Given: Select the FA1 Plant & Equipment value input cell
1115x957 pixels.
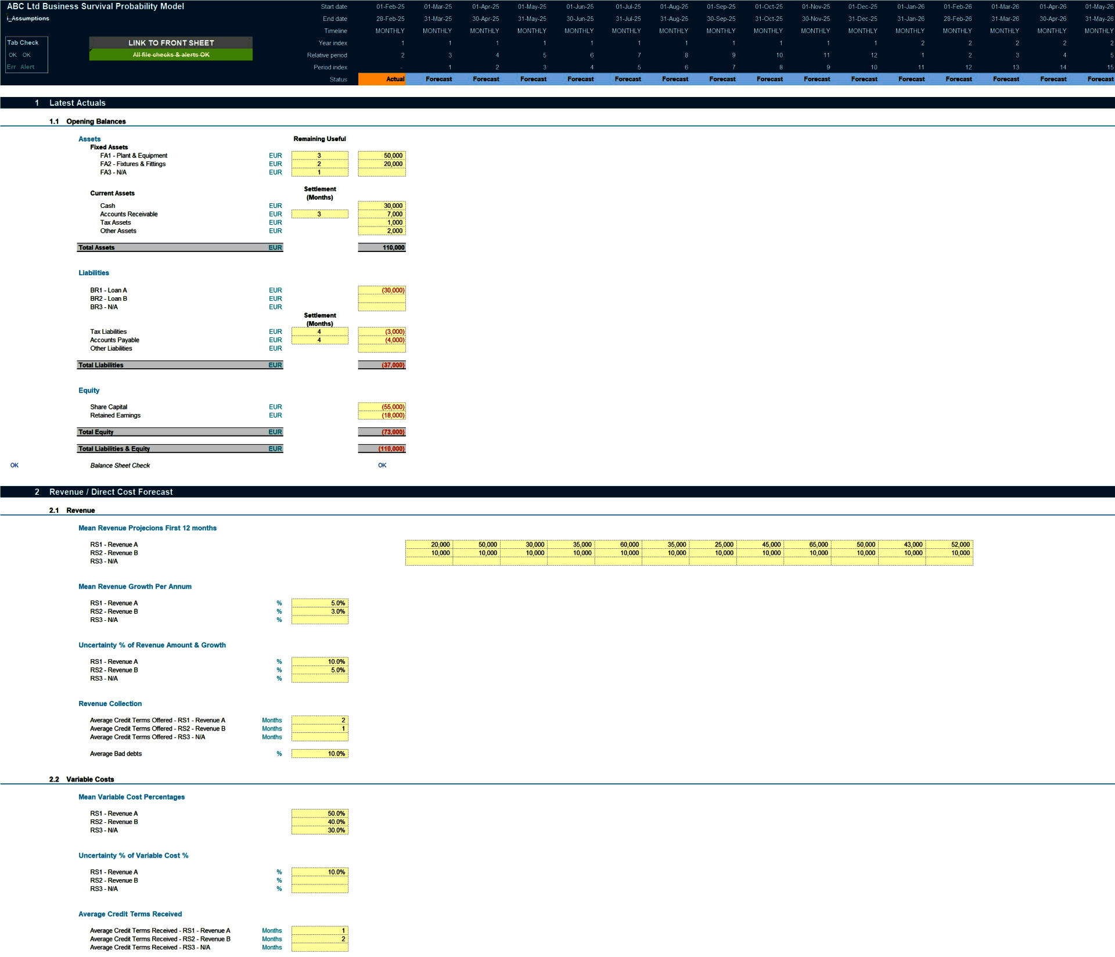Looking at the screenshot, I should point(382,155).
